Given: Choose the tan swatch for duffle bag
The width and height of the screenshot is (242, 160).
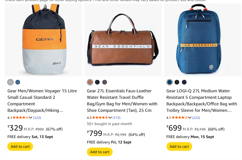Looking at the screenshot, I should pos(90,82).
